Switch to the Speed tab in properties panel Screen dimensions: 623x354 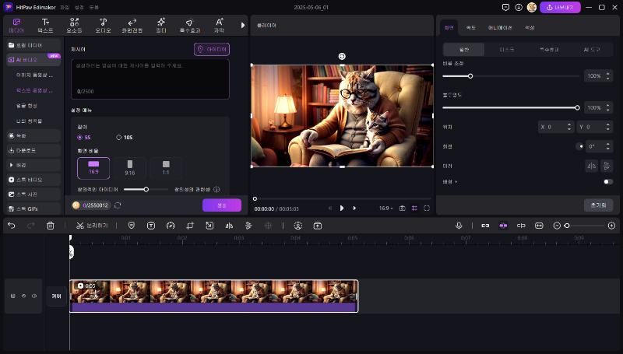pos(470,27)
